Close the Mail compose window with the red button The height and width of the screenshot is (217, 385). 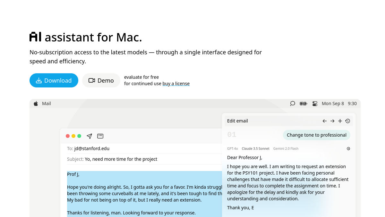(x=68, y=136)
